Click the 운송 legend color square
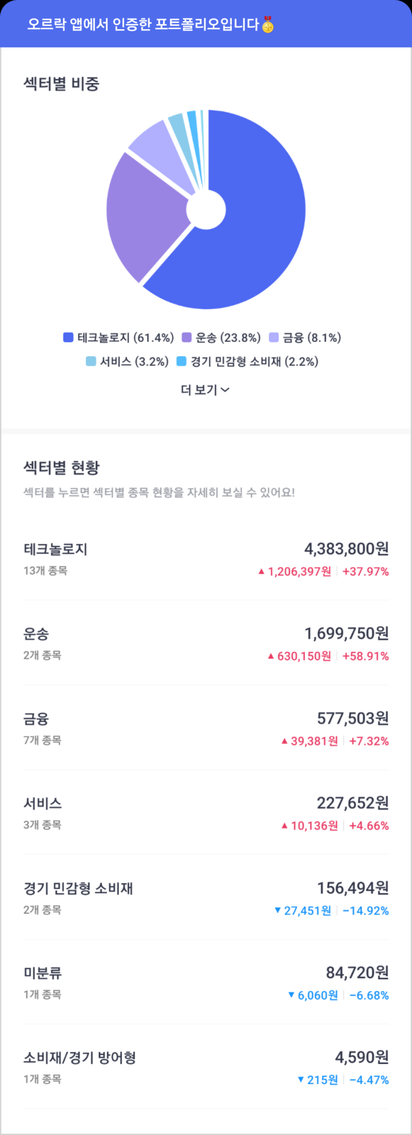Screen dimensions: 412x1135 (186, 337)
